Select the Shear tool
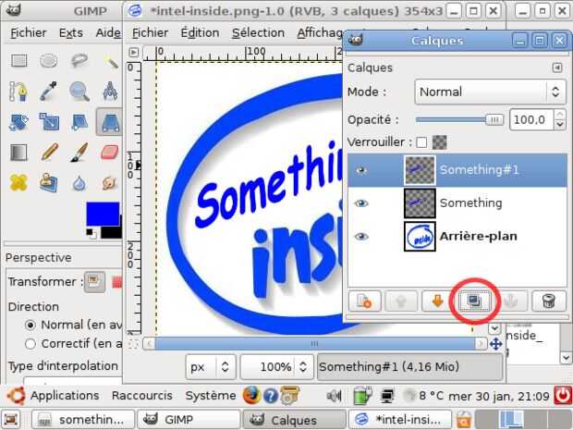Screen dimensions: 573x430 (79, 122)
